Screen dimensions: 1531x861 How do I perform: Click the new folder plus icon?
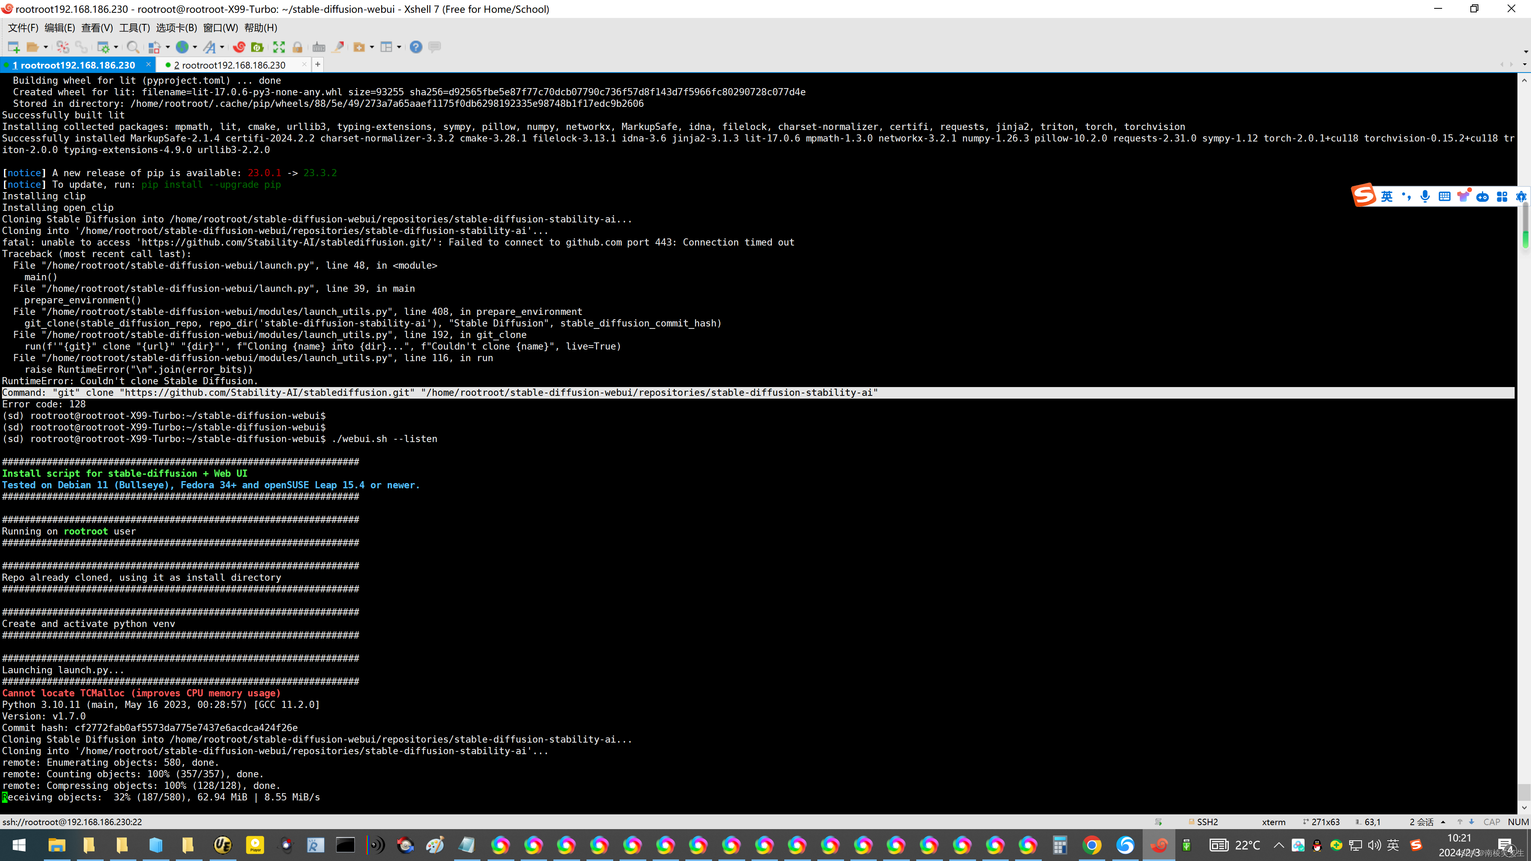tap(359, 47)
